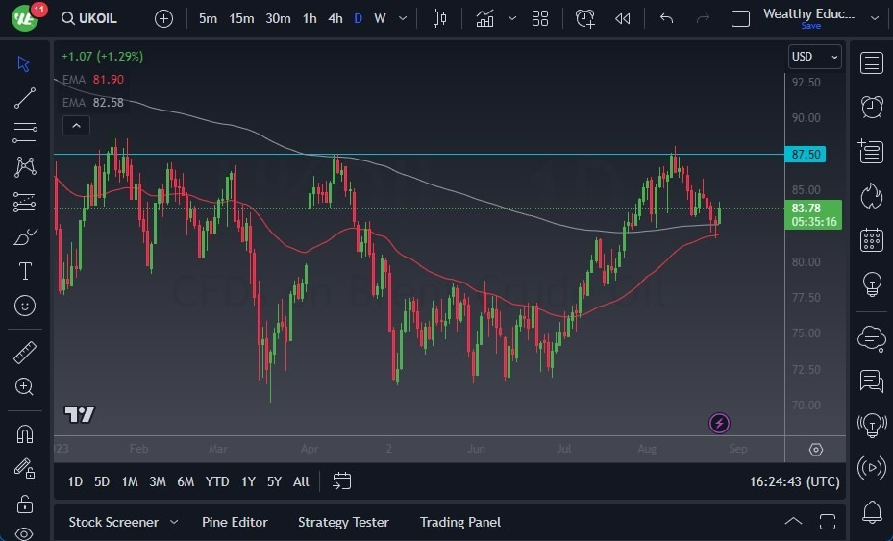Open the alerts panel alarm clock icon

(872, 107)
